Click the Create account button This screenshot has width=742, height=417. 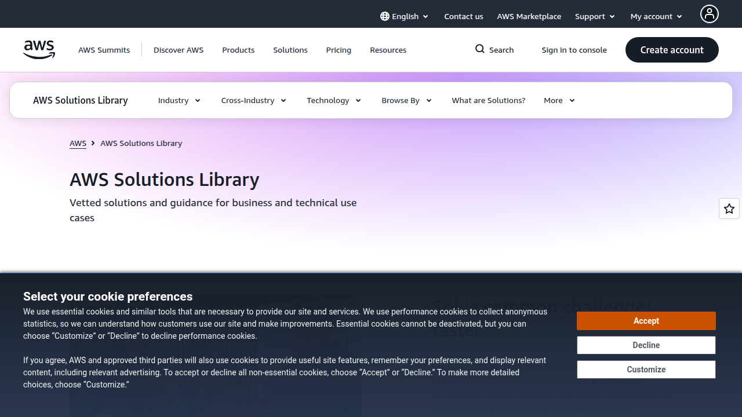tap(672, 50)
